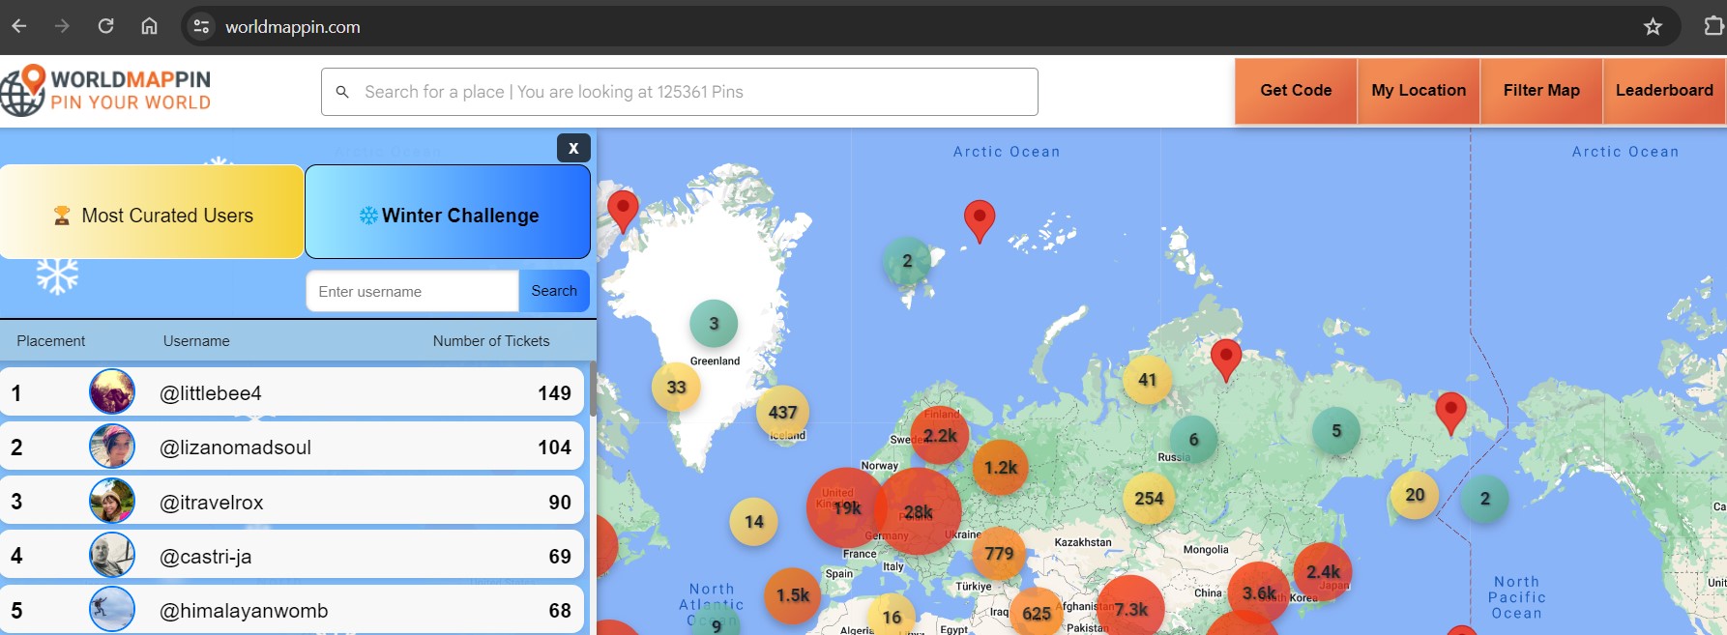Click the red pin in the Arctic Ocean
Viewport: 1727px width, 635px height.
coord(980,221)
